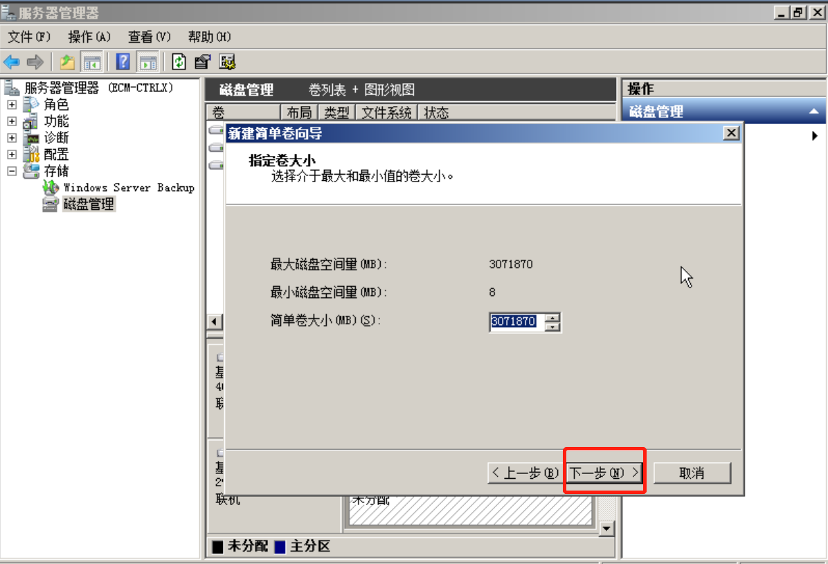Click the 简单卷大小 input field
Viewport: 828px width, 564px height.
[x=516, y=321]
